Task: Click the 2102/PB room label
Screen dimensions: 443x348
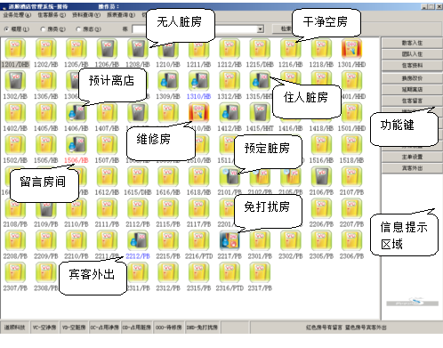Action: tap(260, 192)
